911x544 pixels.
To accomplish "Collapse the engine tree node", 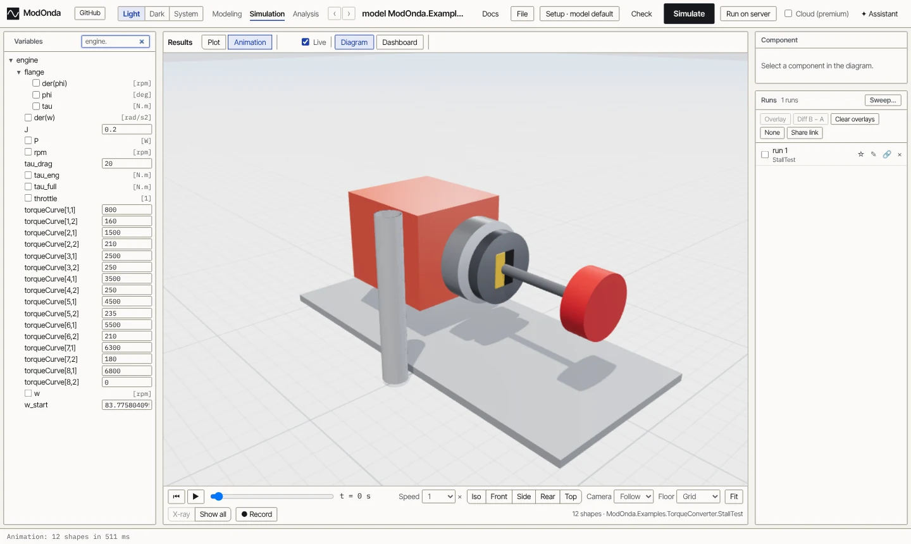I will 11,60.
